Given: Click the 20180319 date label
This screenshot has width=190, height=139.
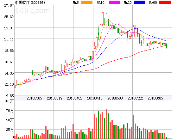Looking at the screenshot, I should (x=54, y=98).
